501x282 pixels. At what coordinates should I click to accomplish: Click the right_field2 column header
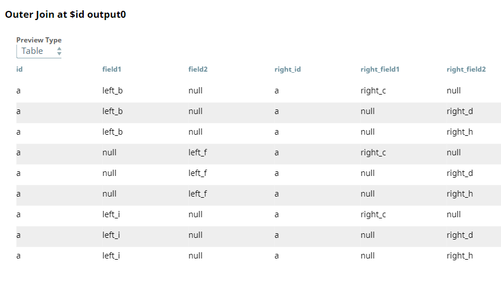click(466, 69)
